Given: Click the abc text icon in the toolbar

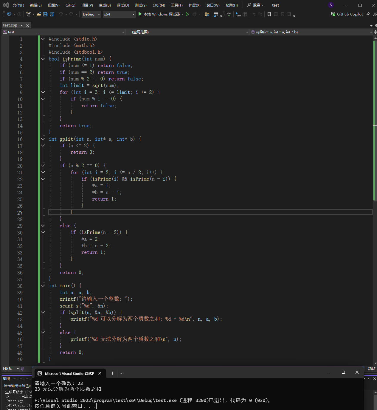Looking at the screenshot, I should coord(229,14).
